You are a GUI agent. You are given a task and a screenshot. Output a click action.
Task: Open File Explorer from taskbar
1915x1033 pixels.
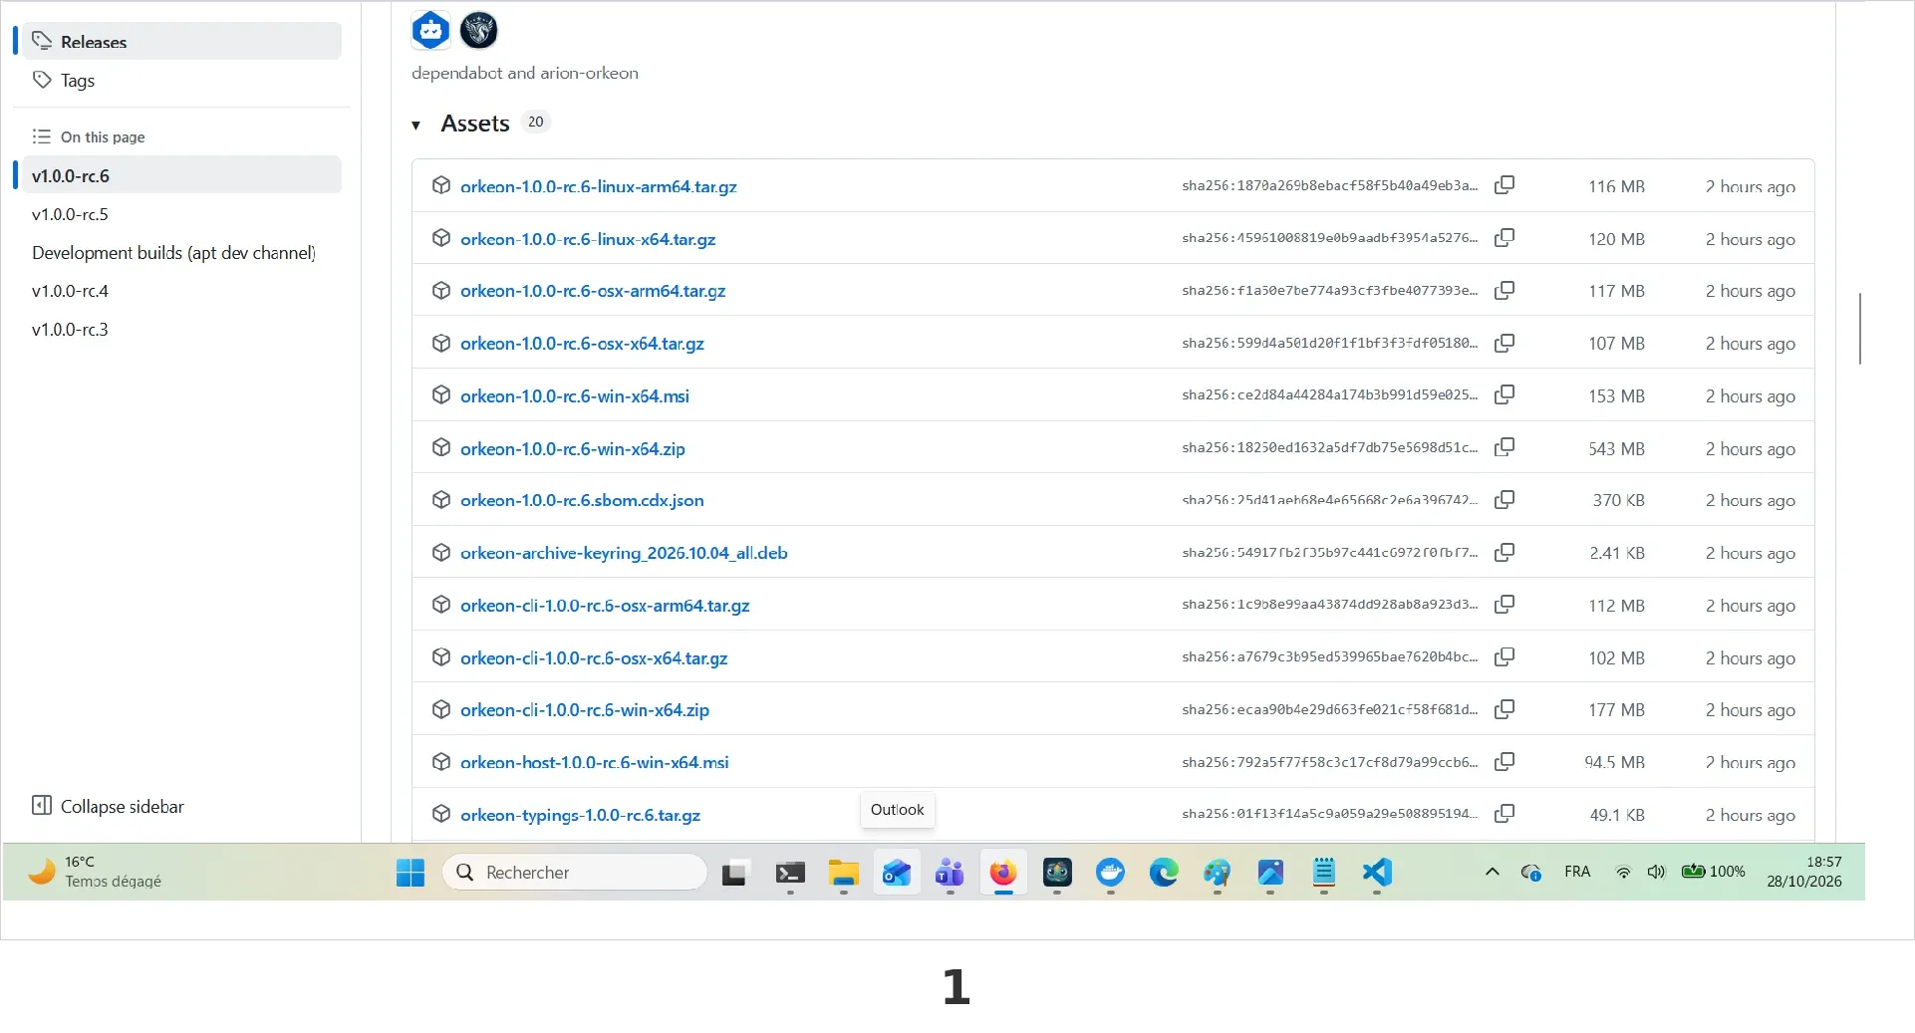click(x=843, y=873)
